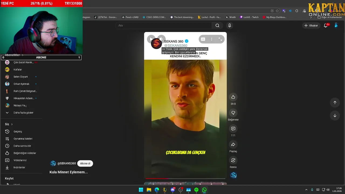
Task: Like the Shorts video with thumbs up
Action: (233, 97)
